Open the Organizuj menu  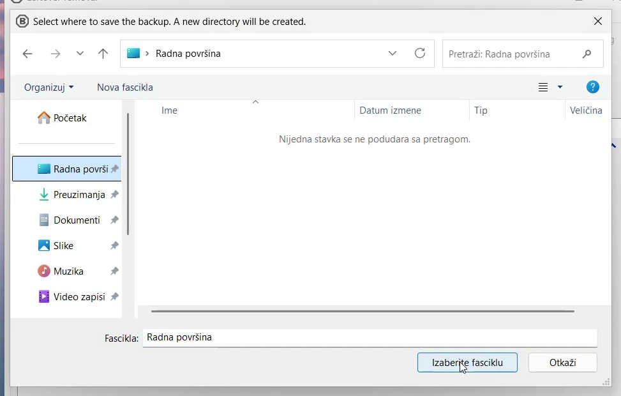49,88
